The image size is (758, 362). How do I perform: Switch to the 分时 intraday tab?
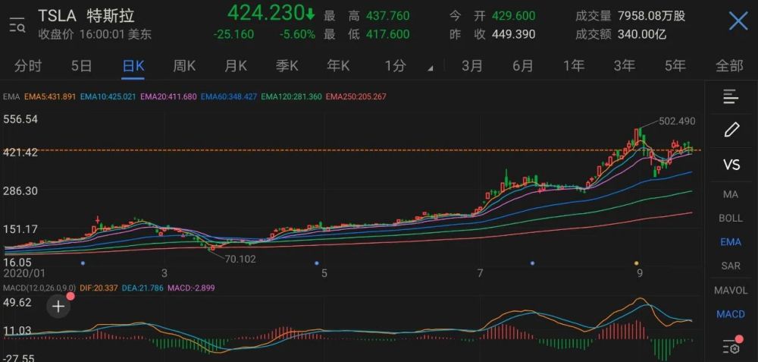pos(28,66)
